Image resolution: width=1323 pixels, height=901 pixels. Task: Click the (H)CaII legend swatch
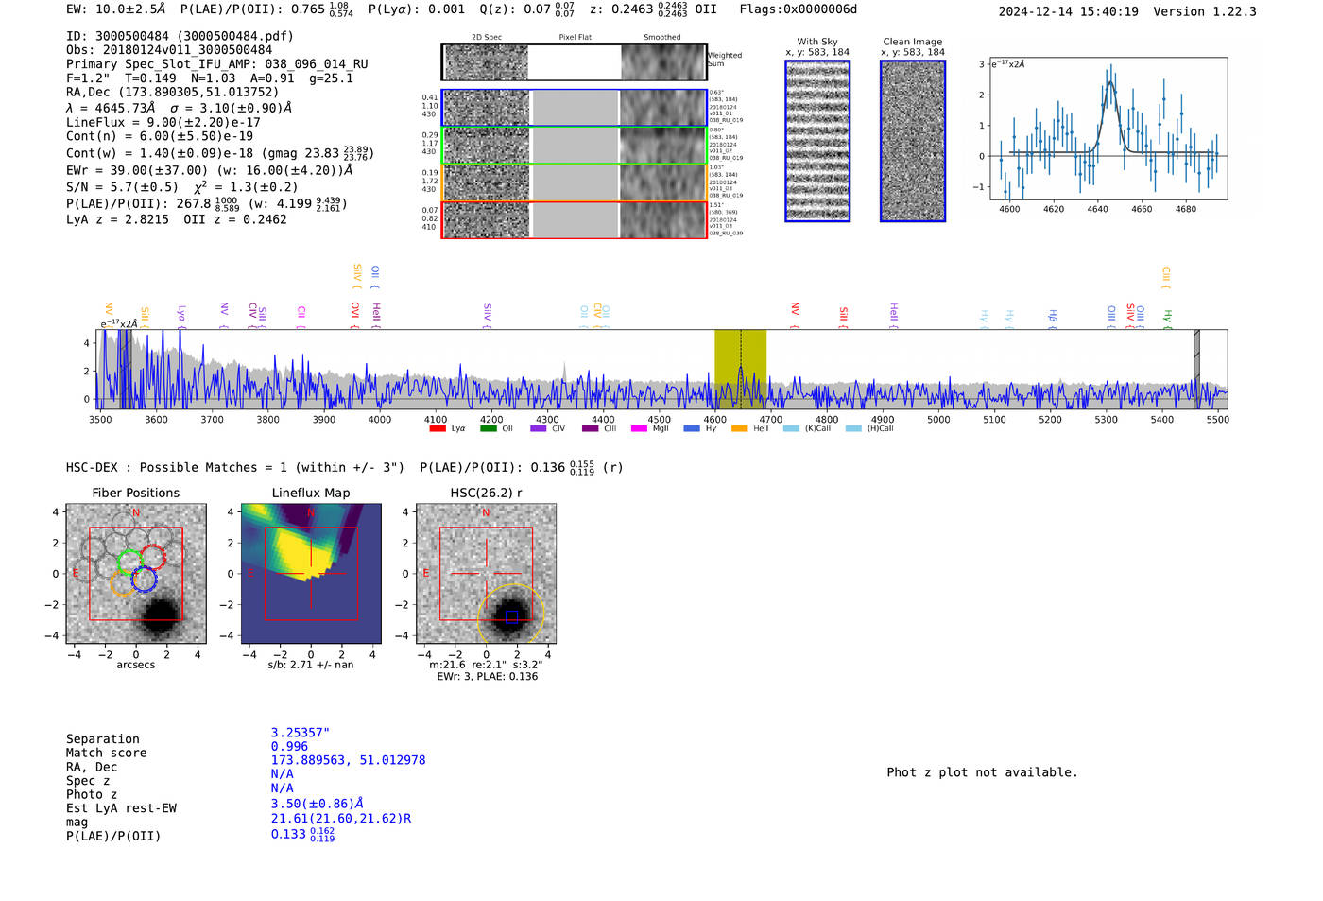[x=853, y=428]
